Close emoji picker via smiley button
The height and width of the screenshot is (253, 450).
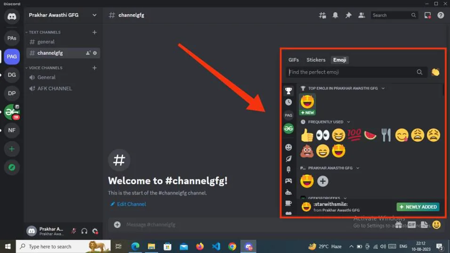coord(436,225)
